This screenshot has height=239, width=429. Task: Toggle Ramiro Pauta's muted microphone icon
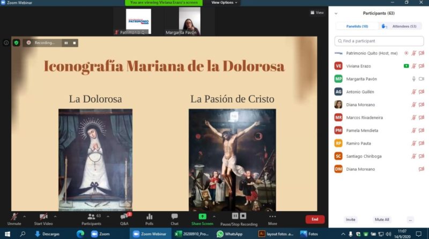(x=413, y=143)
